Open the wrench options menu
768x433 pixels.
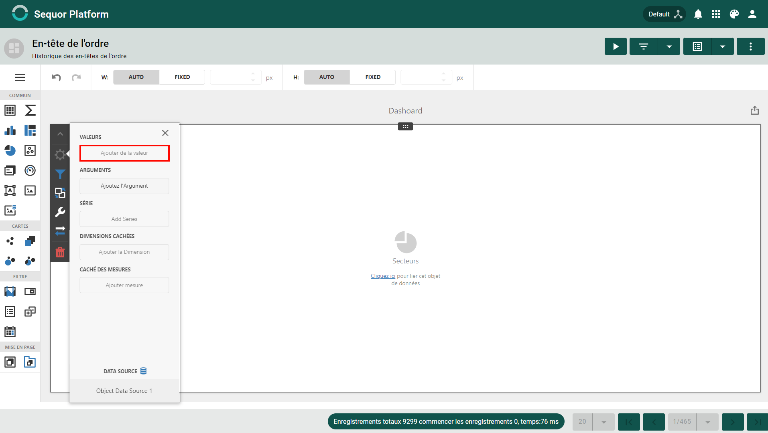coord(60,212)
